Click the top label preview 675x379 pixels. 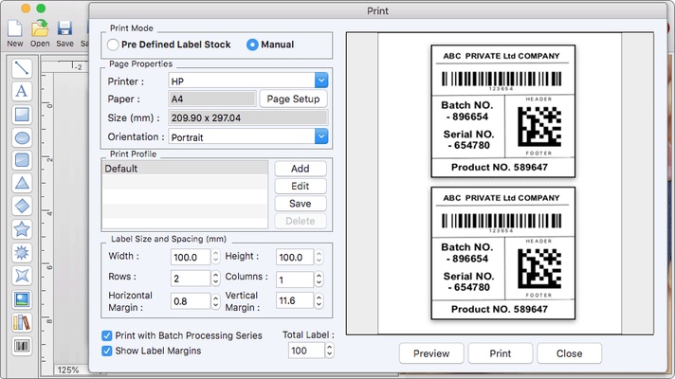point(502,111)
